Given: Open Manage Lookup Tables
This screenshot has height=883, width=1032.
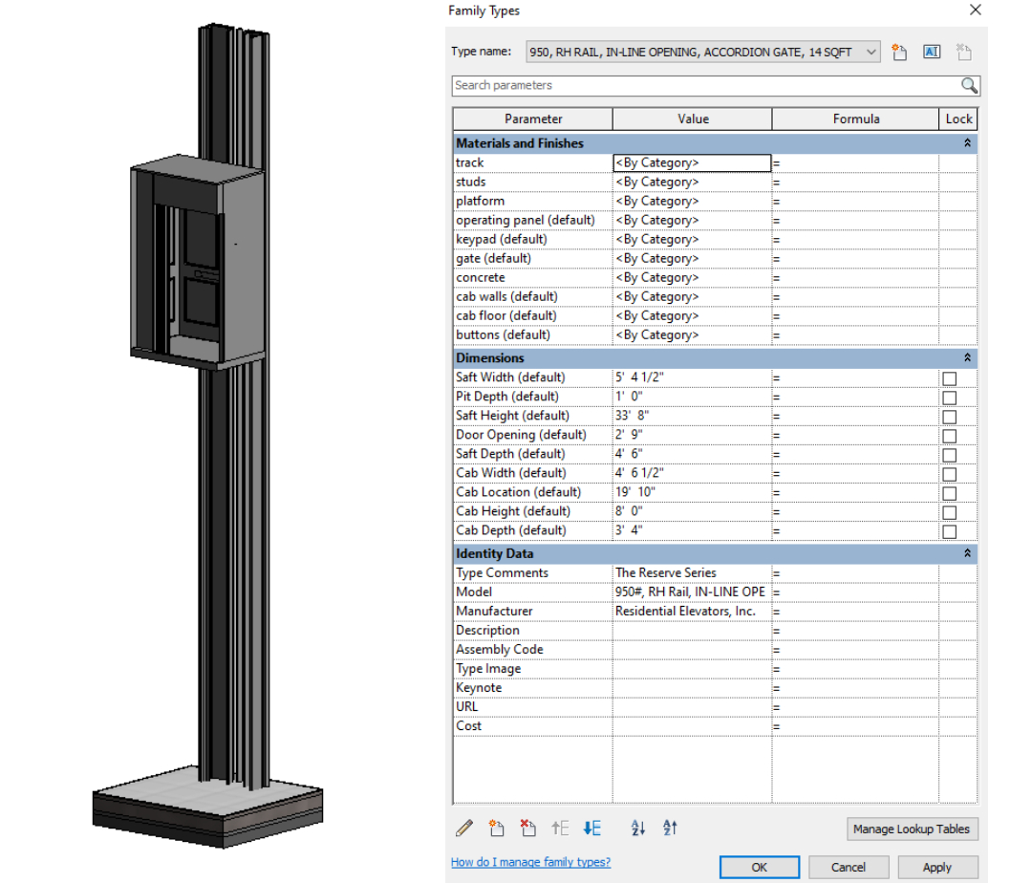Looking at the screenshot, I should click(912, 829).
